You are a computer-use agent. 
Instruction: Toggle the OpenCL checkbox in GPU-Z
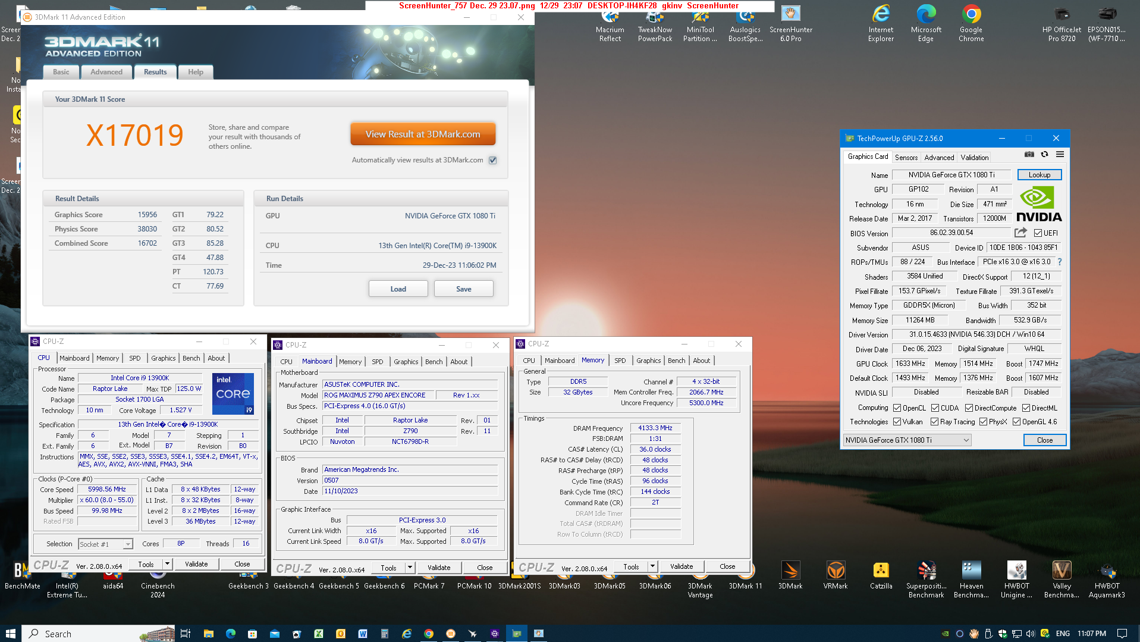click(x=897, y=408)
